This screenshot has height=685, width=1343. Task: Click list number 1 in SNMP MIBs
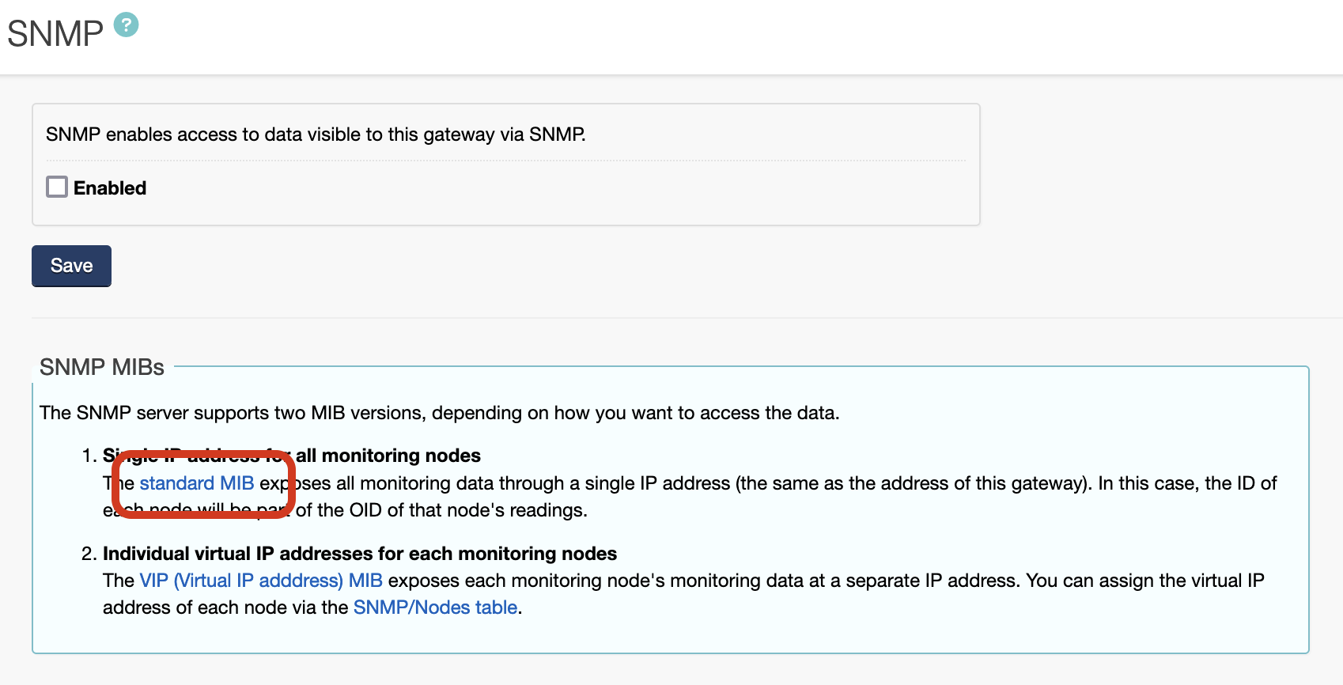click(89, 456)
